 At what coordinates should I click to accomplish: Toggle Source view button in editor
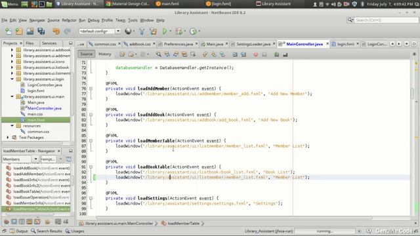pos(86,54)
